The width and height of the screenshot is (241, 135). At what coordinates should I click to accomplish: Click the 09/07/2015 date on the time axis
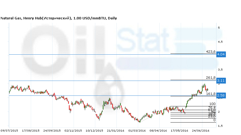pyautogui.click(x=9, y=130)
